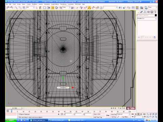Click the X coordinate input field
The width and height of the screenshot is (163, 122).
point(69,114)
